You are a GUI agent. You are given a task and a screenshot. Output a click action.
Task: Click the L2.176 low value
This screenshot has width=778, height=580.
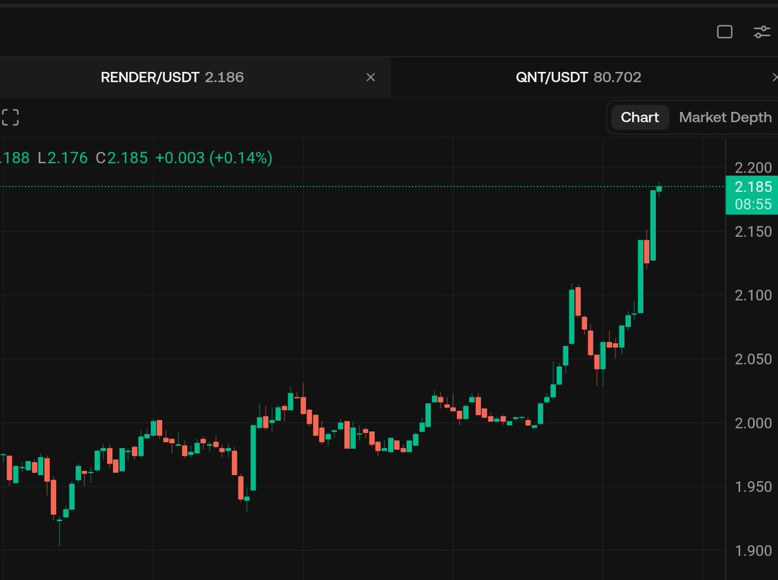point(62,157)
